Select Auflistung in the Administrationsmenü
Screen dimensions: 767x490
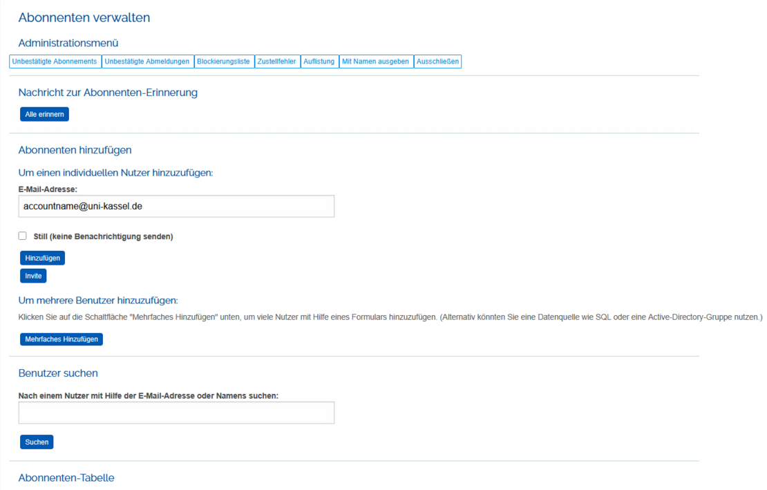319,62
